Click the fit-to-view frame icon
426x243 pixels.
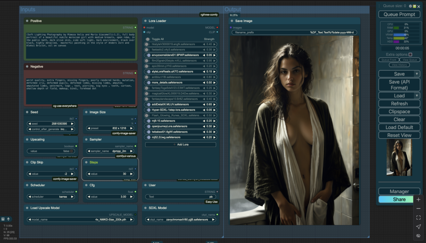pyautogui.click(x=419, y=218)
